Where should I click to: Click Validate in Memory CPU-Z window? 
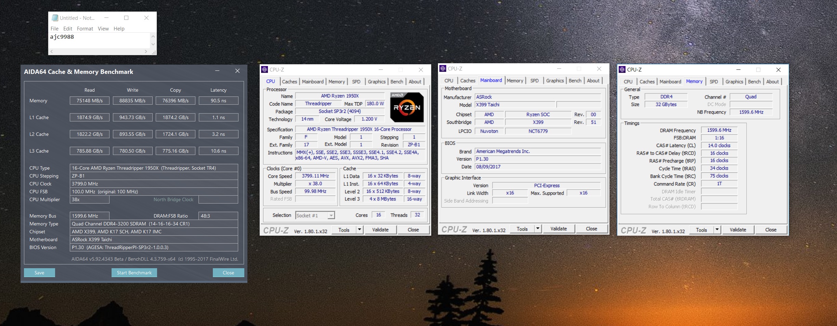click(x=738, y=230)
